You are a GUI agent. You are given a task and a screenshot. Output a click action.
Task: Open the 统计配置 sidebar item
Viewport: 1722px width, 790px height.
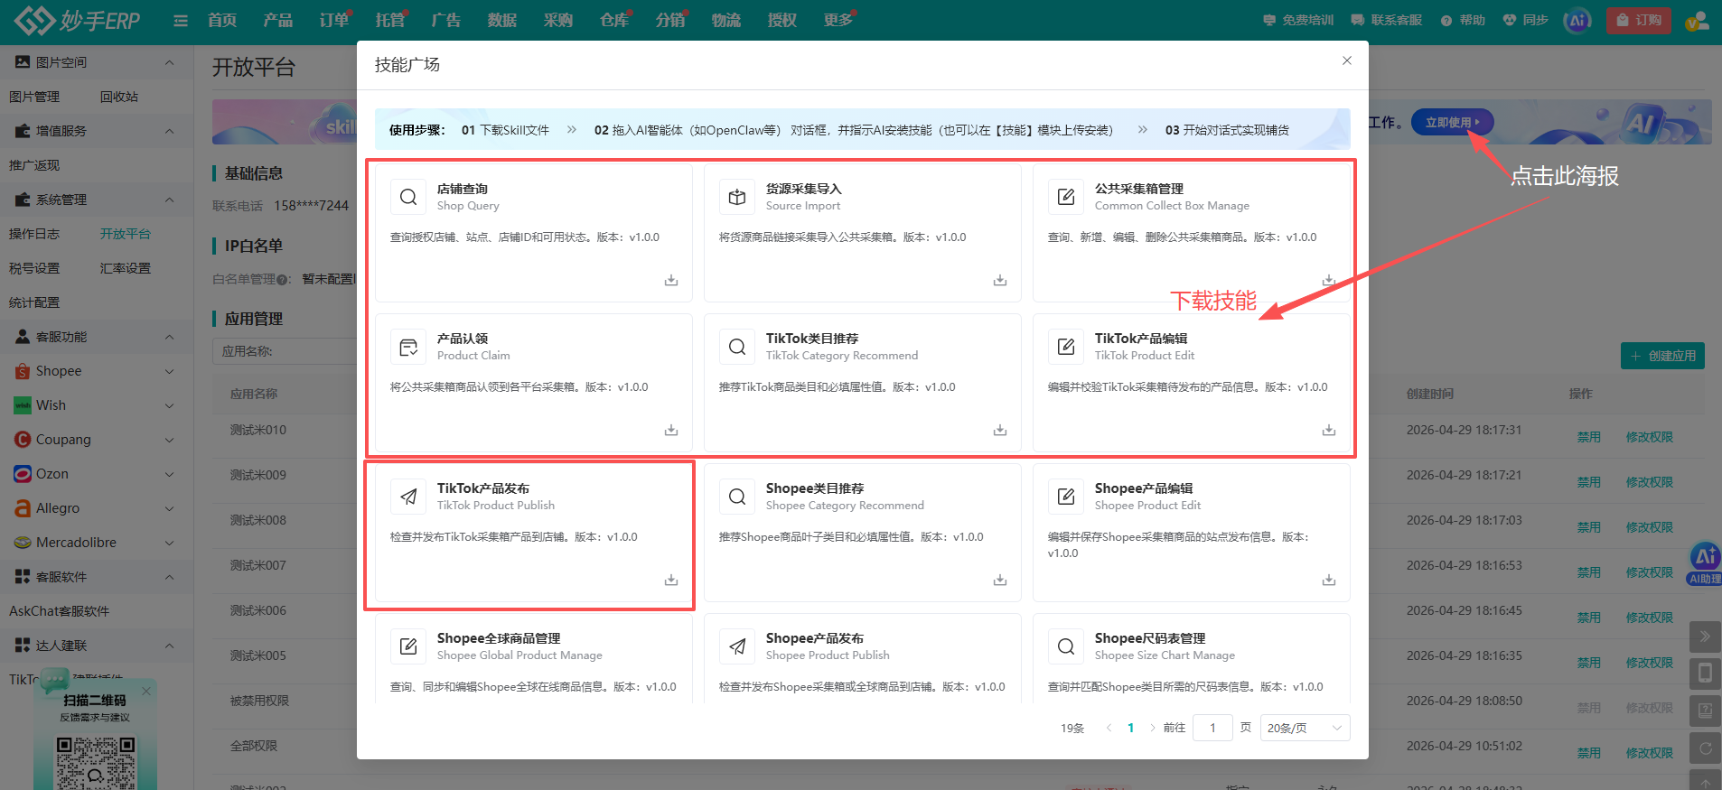[34, 302]
